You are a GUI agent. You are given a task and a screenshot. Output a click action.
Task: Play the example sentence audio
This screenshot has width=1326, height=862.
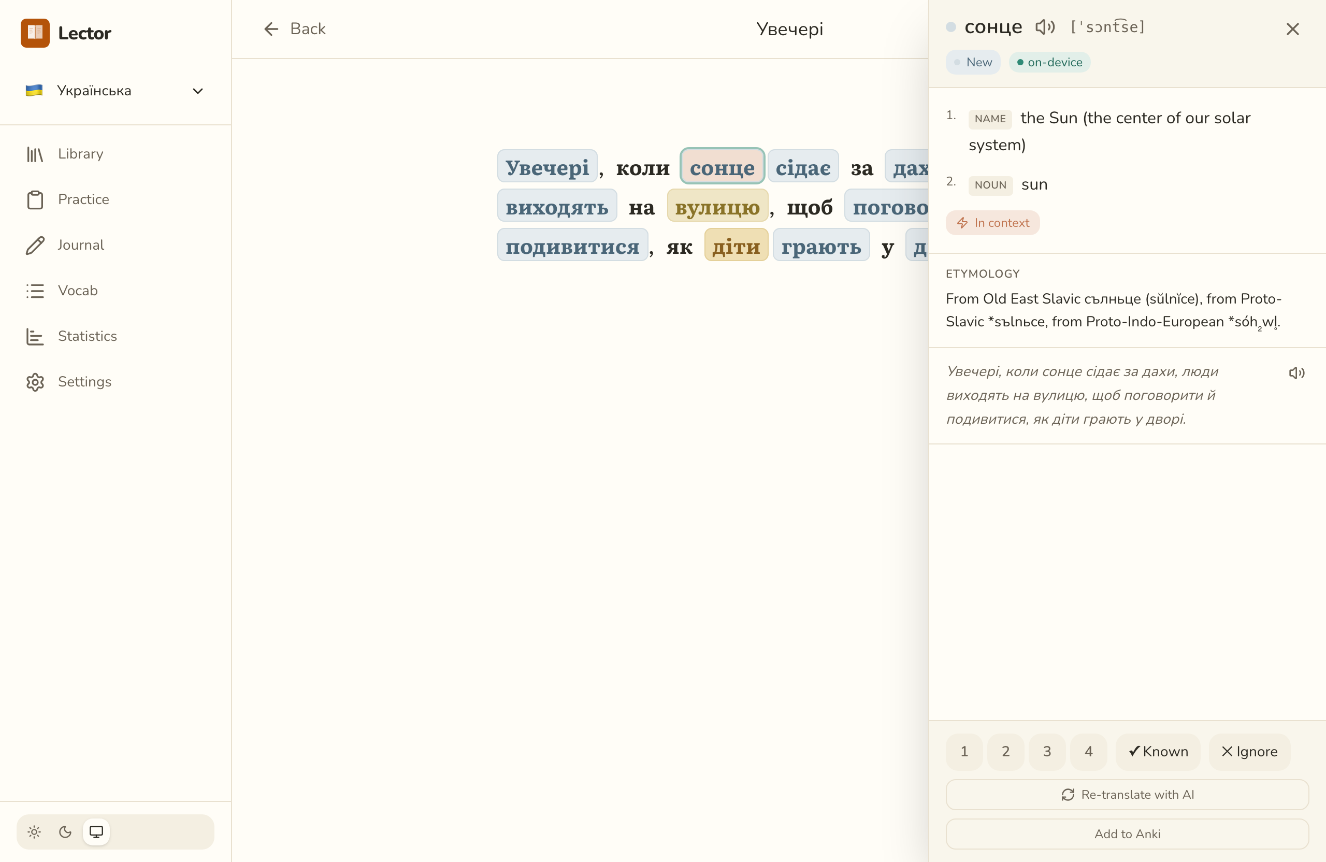click(1296, 373)
